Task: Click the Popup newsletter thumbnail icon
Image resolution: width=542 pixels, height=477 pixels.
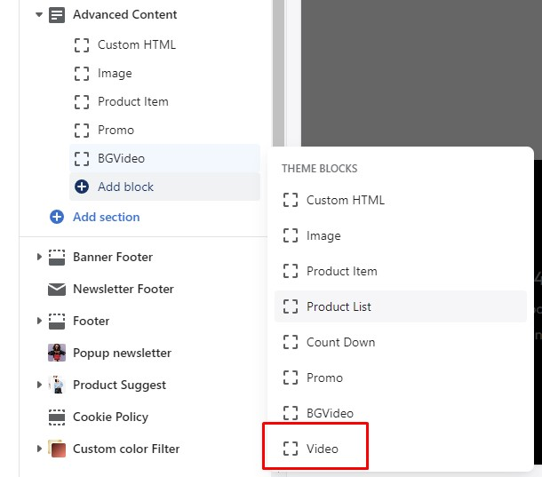Action: (x=57, y=353)
